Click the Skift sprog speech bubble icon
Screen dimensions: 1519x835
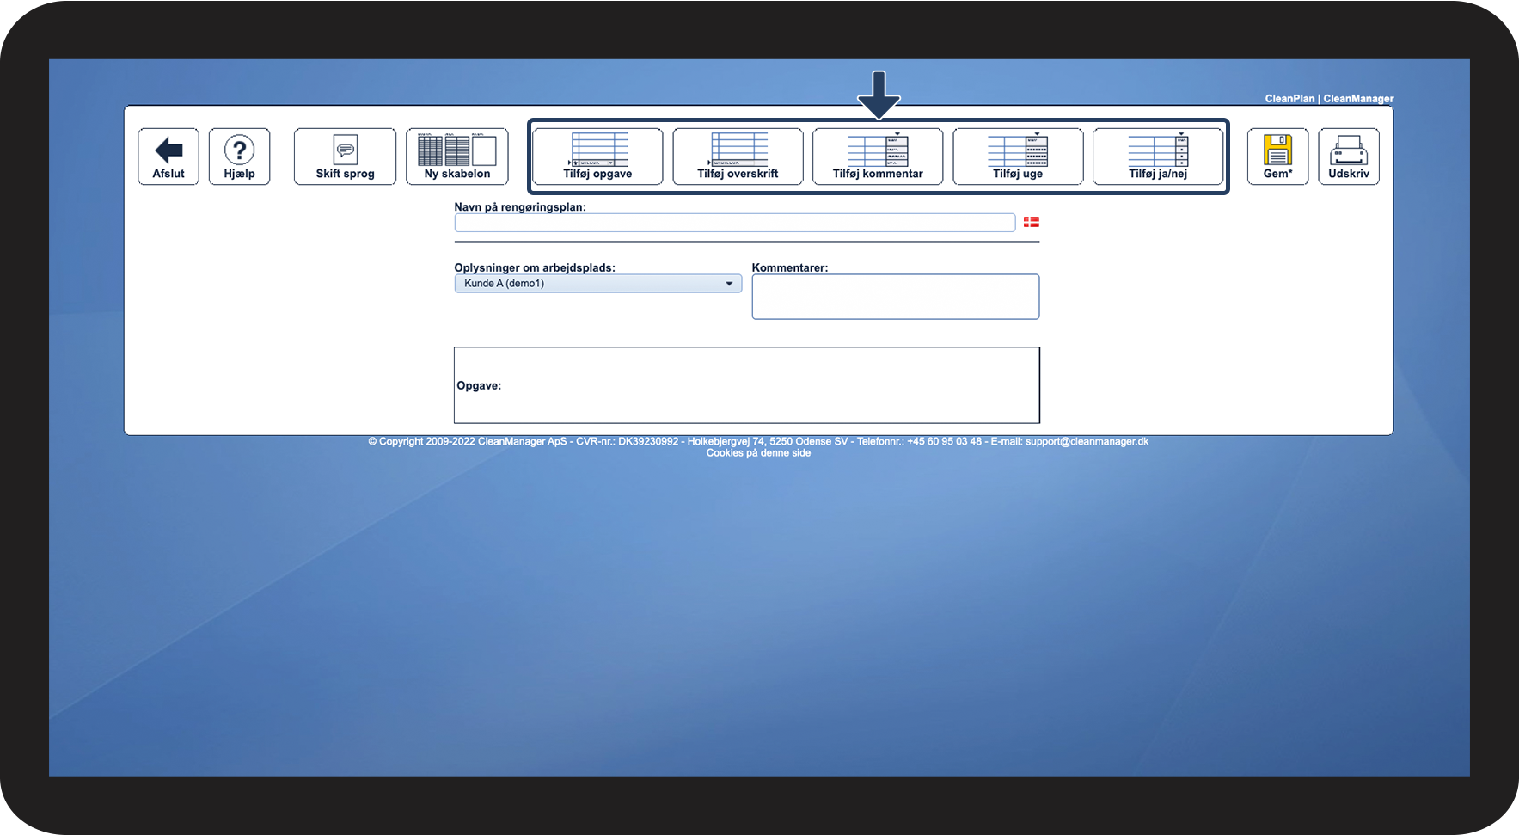tap(345, 157)
